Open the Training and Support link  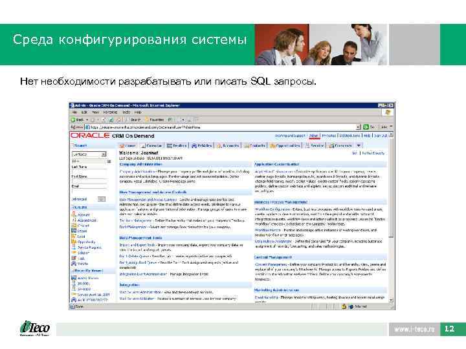(291, 136)
